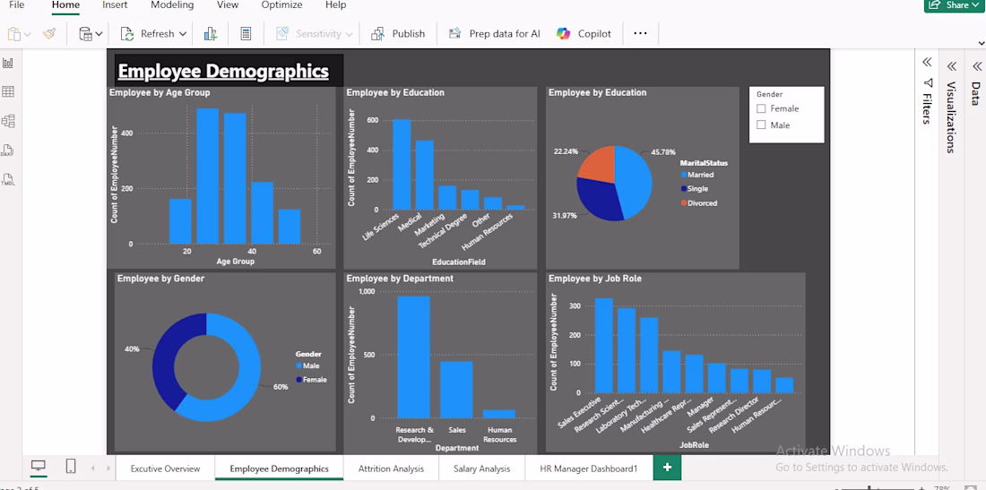Viewport: 986px width, 490px height.
Task: Open the Insert ribbon tab
Action: tap(115, 5)
